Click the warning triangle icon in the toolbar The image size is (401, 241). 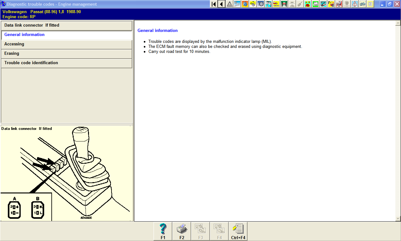coord(230,4)
